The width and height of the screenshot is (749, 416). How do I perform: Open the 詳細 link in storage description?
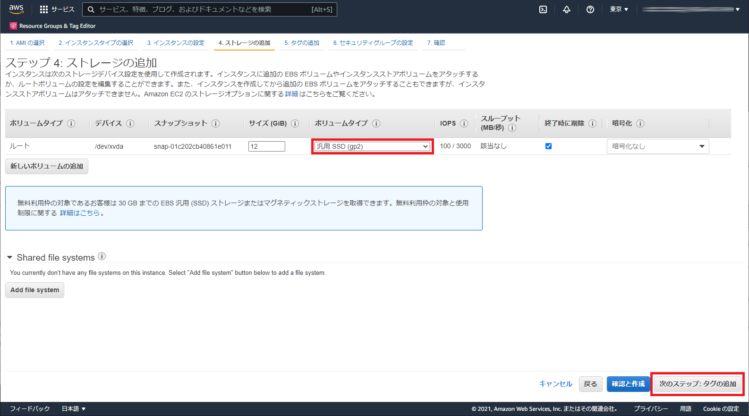click(291, 94)
